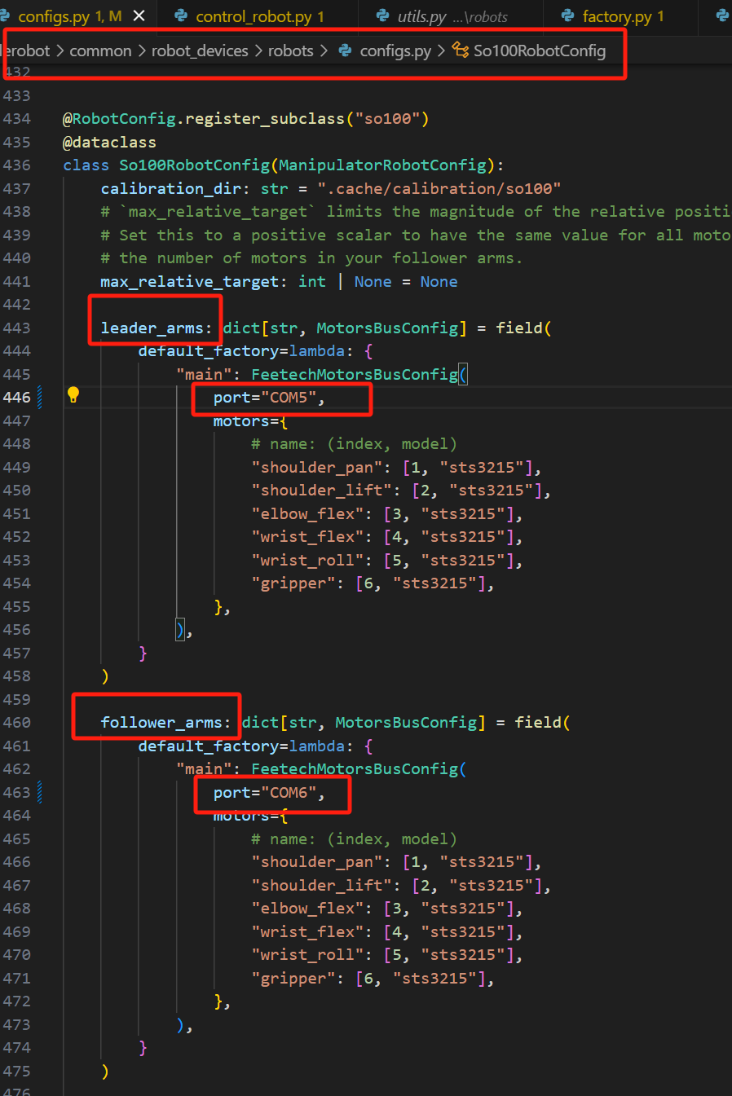Click the calibration_dir attribute
This screenshot has height=1096, width=732.
171,188
